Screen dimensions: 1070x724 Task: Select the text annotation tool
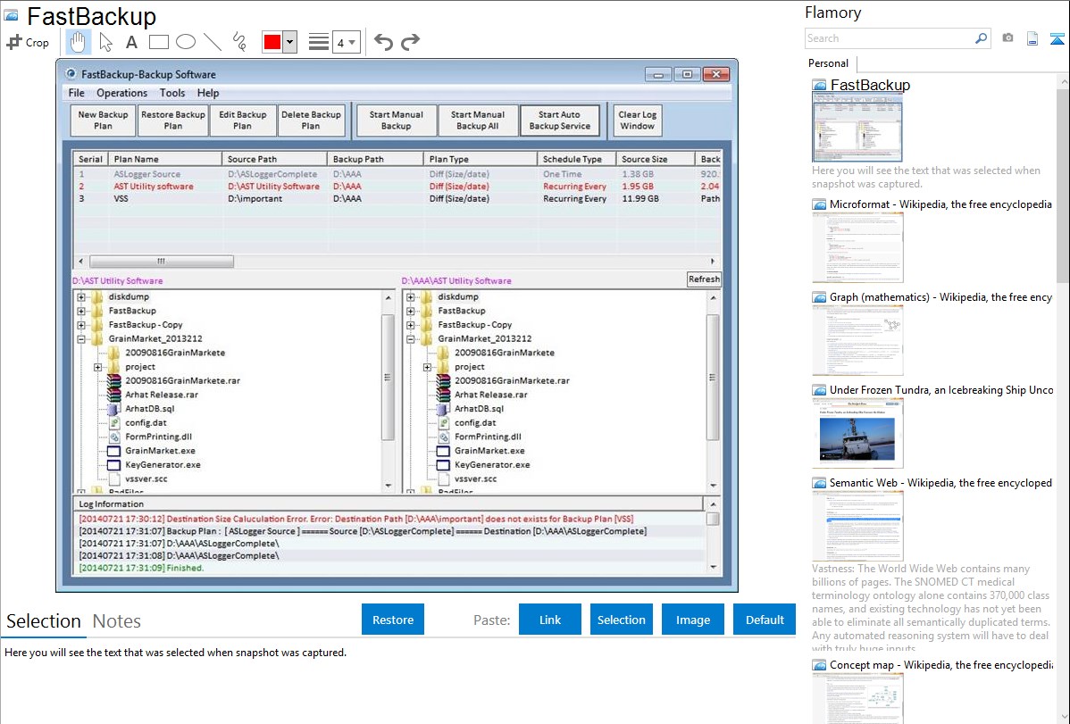pos(131,42)
